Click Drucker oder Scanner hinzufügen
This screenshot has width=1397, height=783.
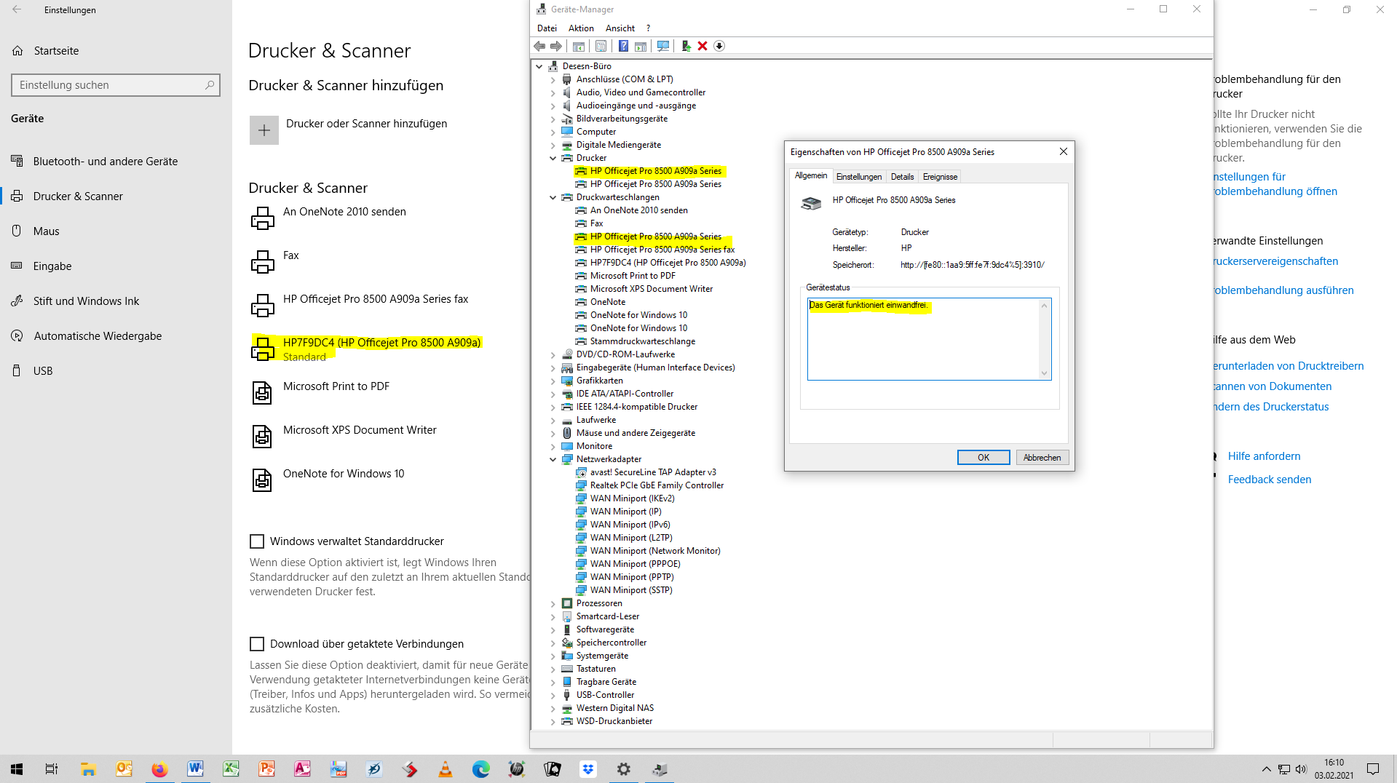click(366, 124)
